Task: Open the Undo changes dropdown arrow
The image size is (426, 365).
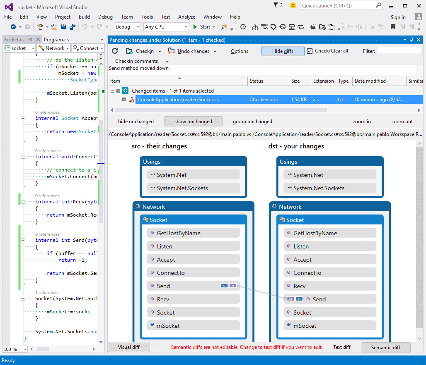Action: pos(214,51)
